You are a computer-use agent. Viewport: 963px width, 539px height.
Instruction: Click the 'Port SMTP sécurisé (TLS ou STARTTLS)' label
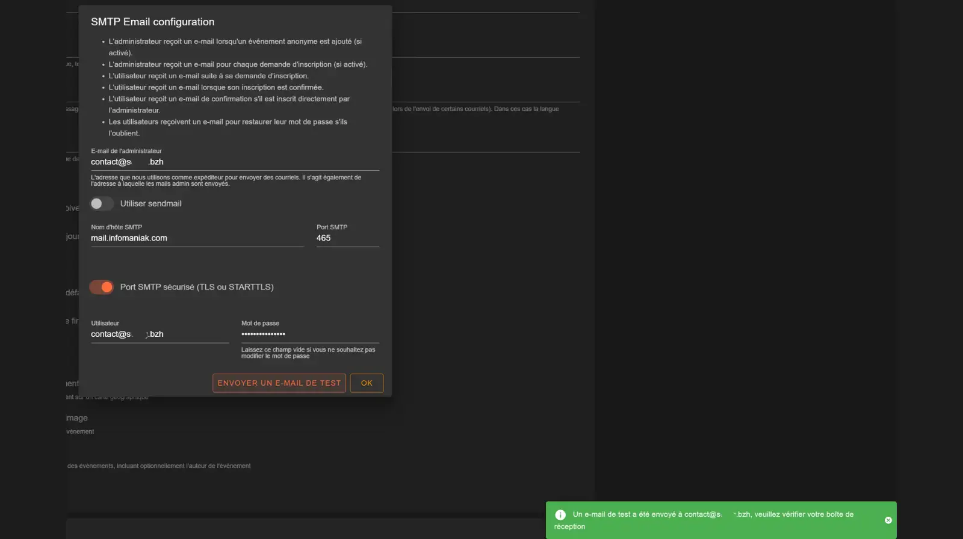pyautogui.click(x=197, y=288)
